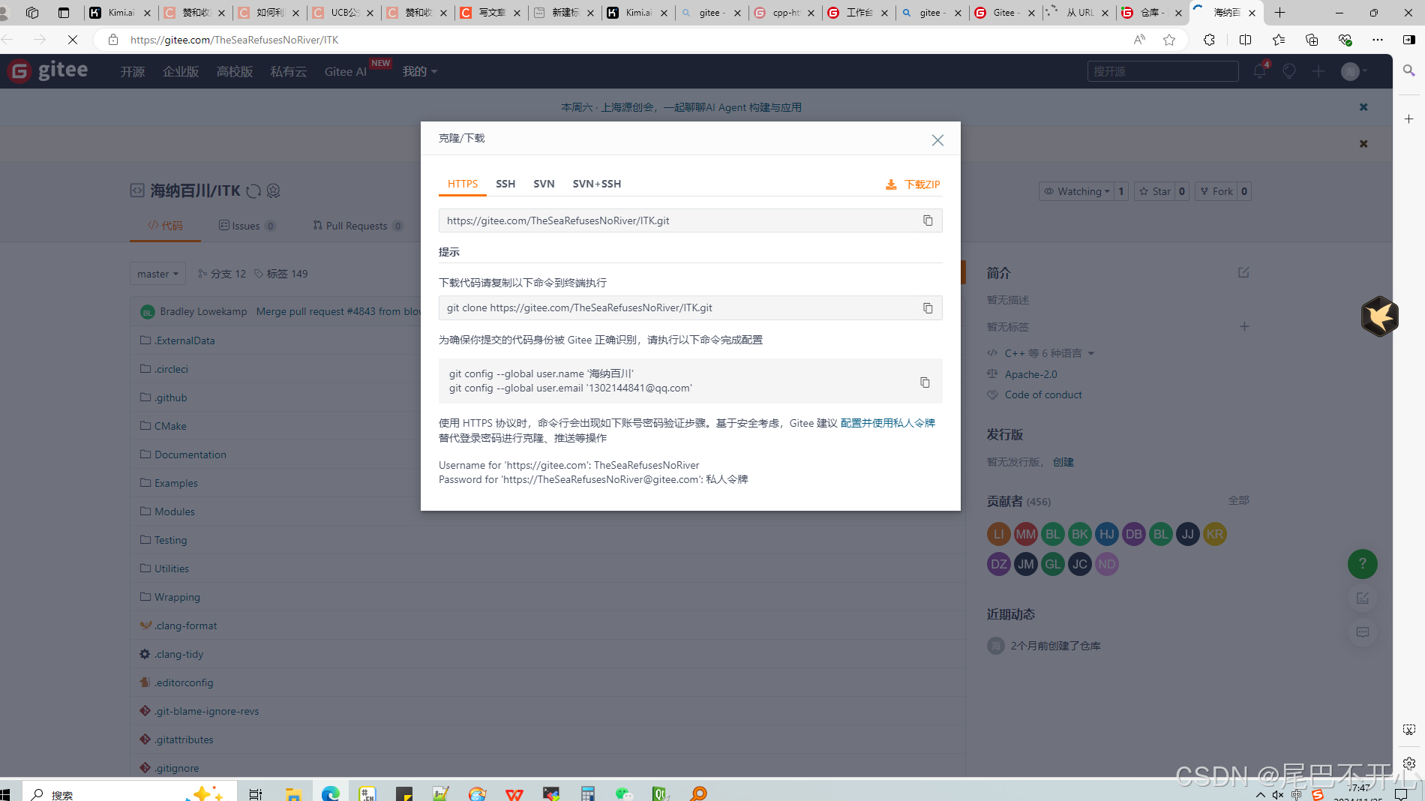
Task: Fork the ITK repository
Action: (1216, 191)
